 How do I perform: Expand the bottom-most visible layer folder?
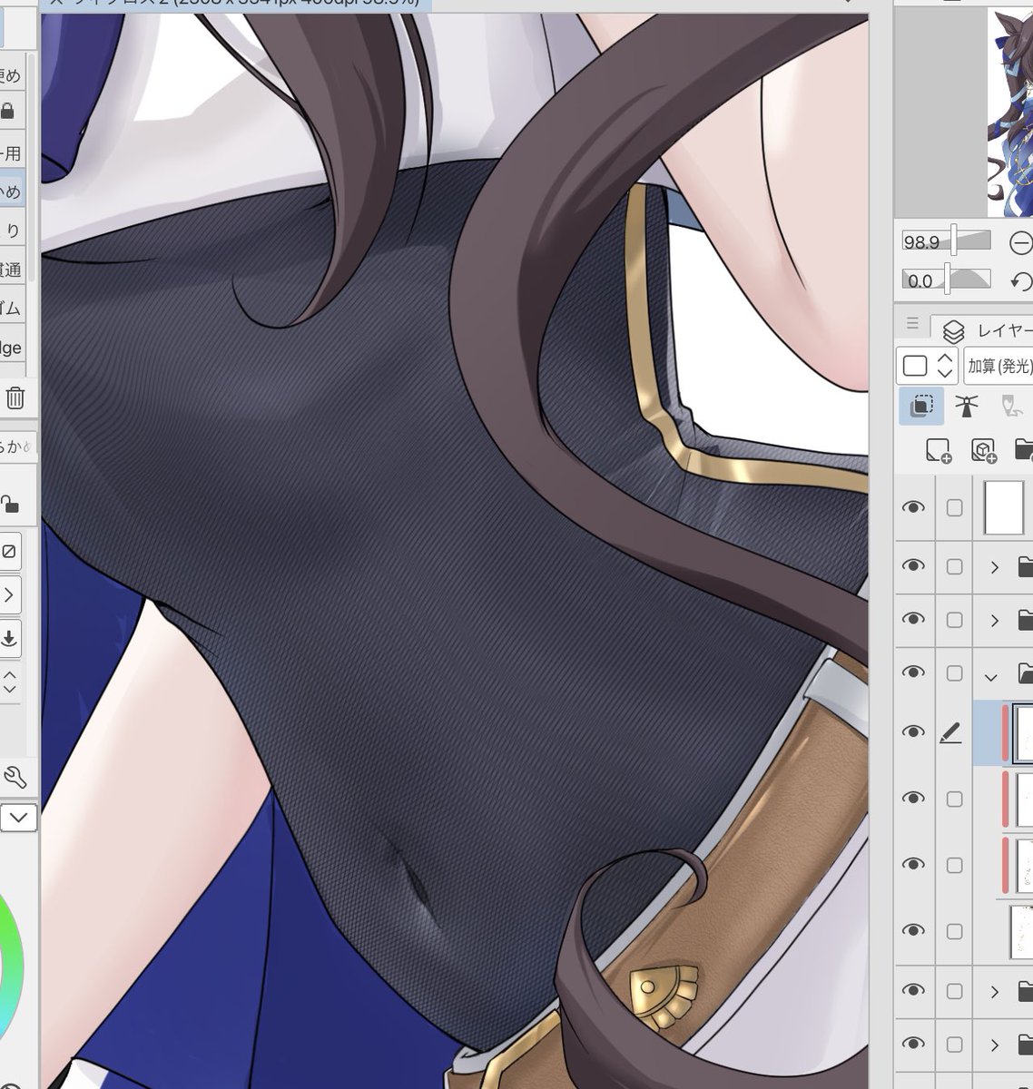(x=995, y=1045)
